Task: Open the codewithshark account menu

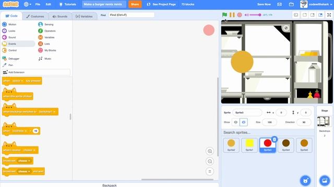Action: click(x=316, y=4)
